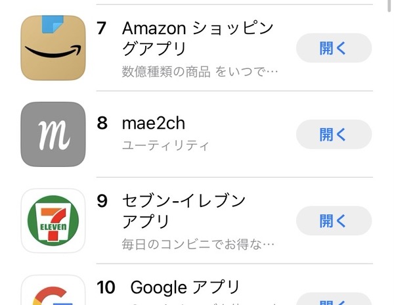The image size is (394, 305).
Task: Select the Google アプリ title
Action: (x=185, y=287)
